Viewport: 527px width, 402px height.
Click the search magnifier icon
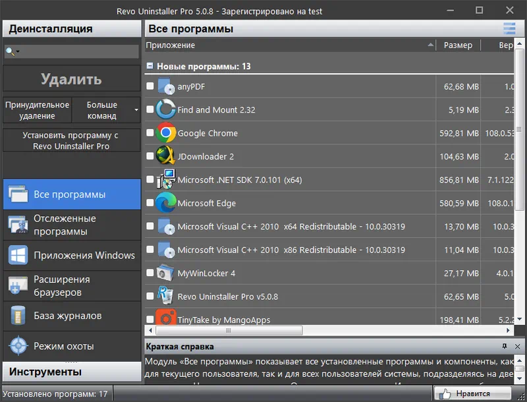click(10, 51)
